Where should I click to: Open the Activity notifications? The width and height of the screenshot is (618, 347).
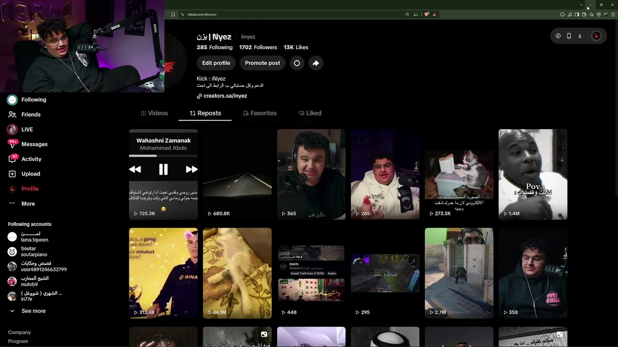[25, 159]
